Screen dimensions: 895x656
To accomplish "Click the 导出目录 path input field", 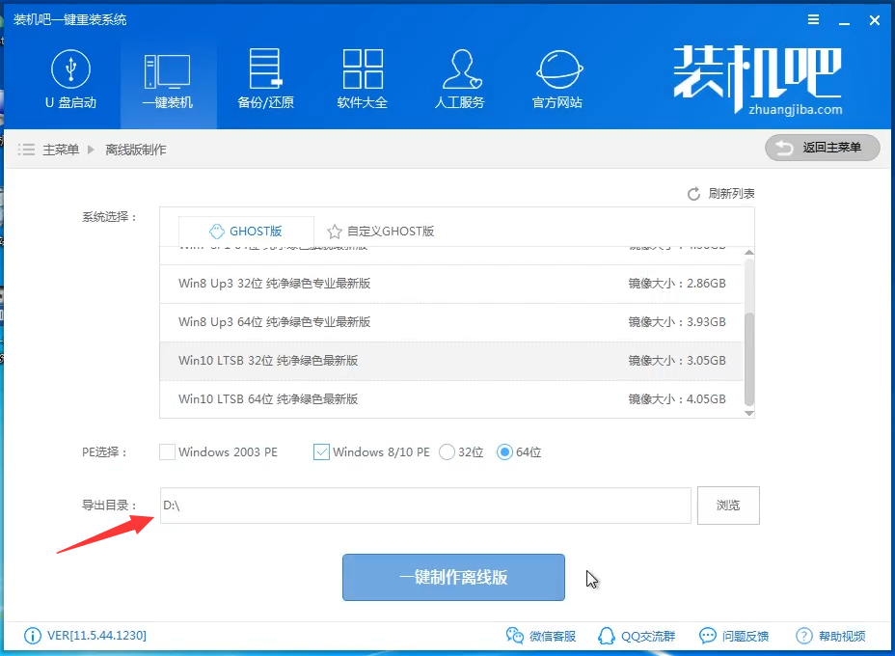I will click(x=425, y=506).
